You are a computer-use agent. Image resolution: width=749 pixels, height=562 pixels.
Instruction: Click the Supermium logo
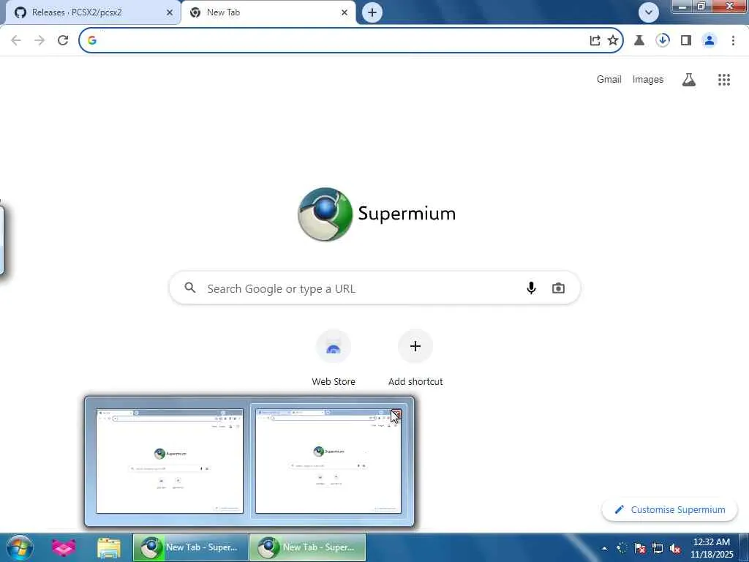coord(377,214)
